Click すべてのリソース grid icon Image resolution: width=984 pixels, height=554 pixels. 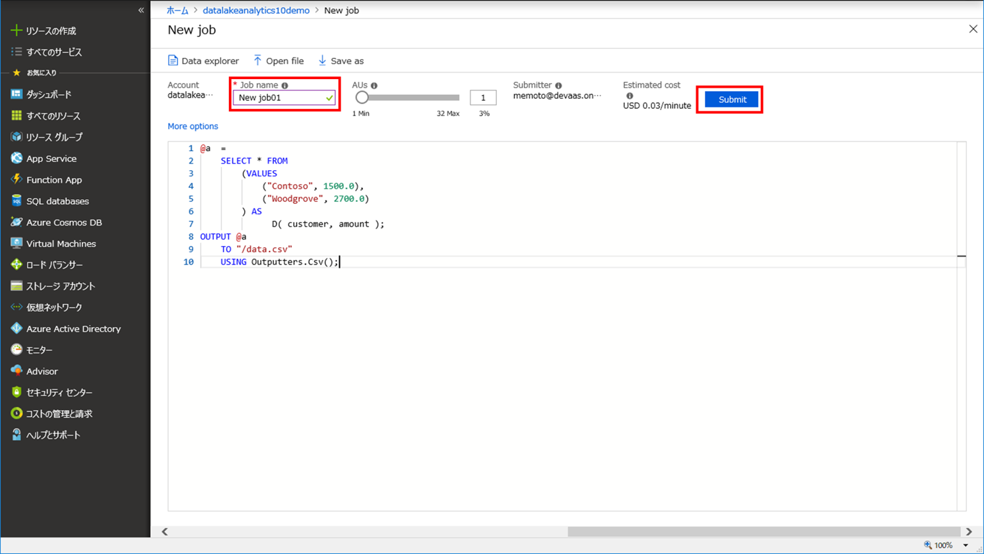16,115
